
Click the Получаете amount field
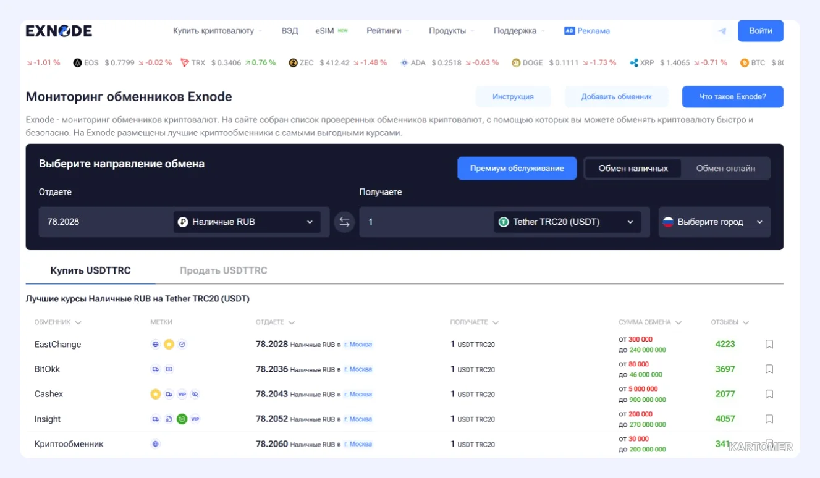coord(426,222)
